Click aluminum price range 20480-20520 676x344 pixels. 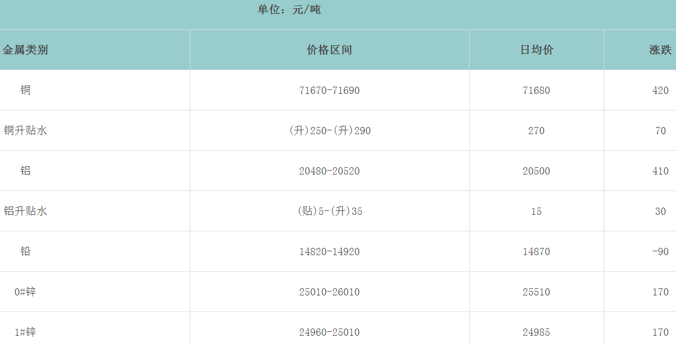coord(329,171)
